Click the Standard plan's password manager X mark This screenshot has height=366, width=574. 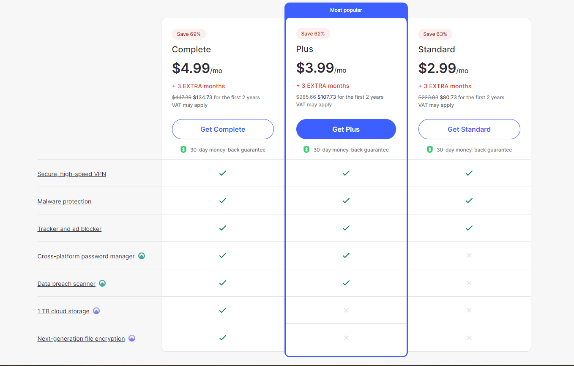pos(469,255)
